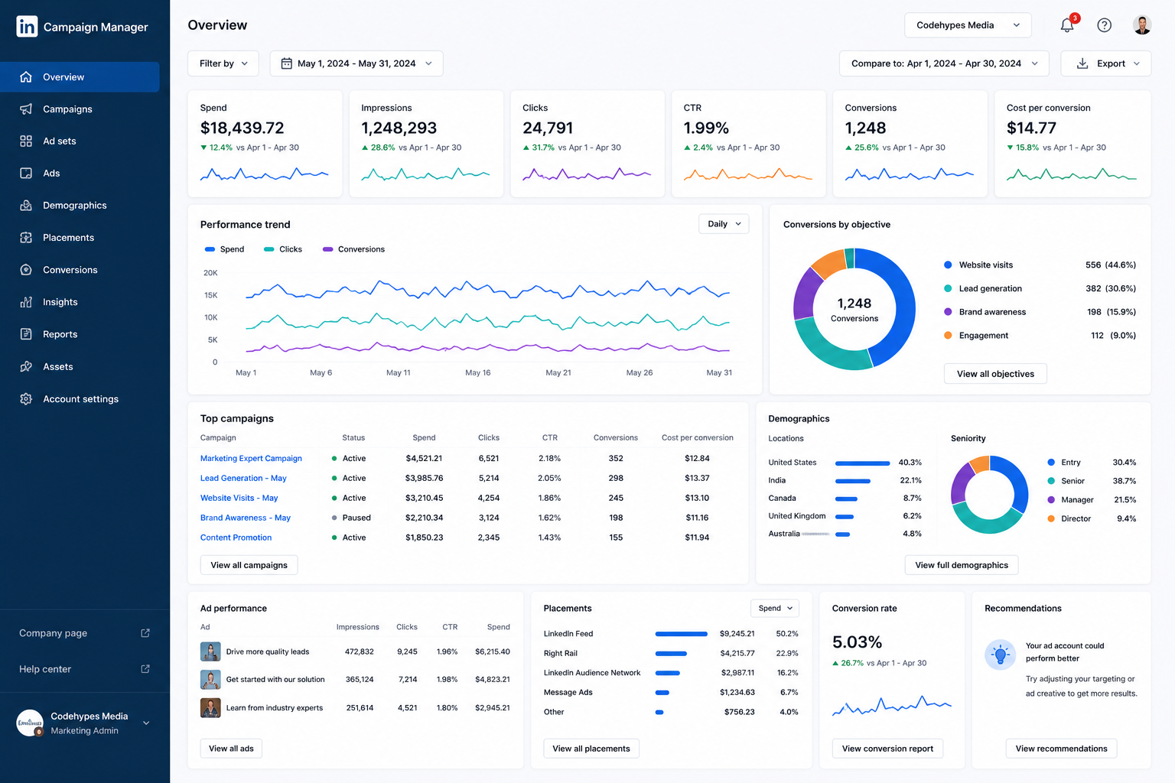The height and width of the screenshot is (783, 1175).
Task: Click the Reports document icon
Action: (x=26, y=334)
